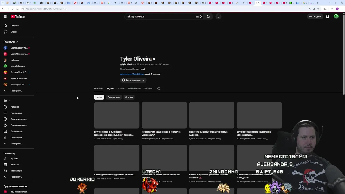The image size is (345, 194).
Task: Switch to the channel Видео tab
Action: (x=110, y=89)
